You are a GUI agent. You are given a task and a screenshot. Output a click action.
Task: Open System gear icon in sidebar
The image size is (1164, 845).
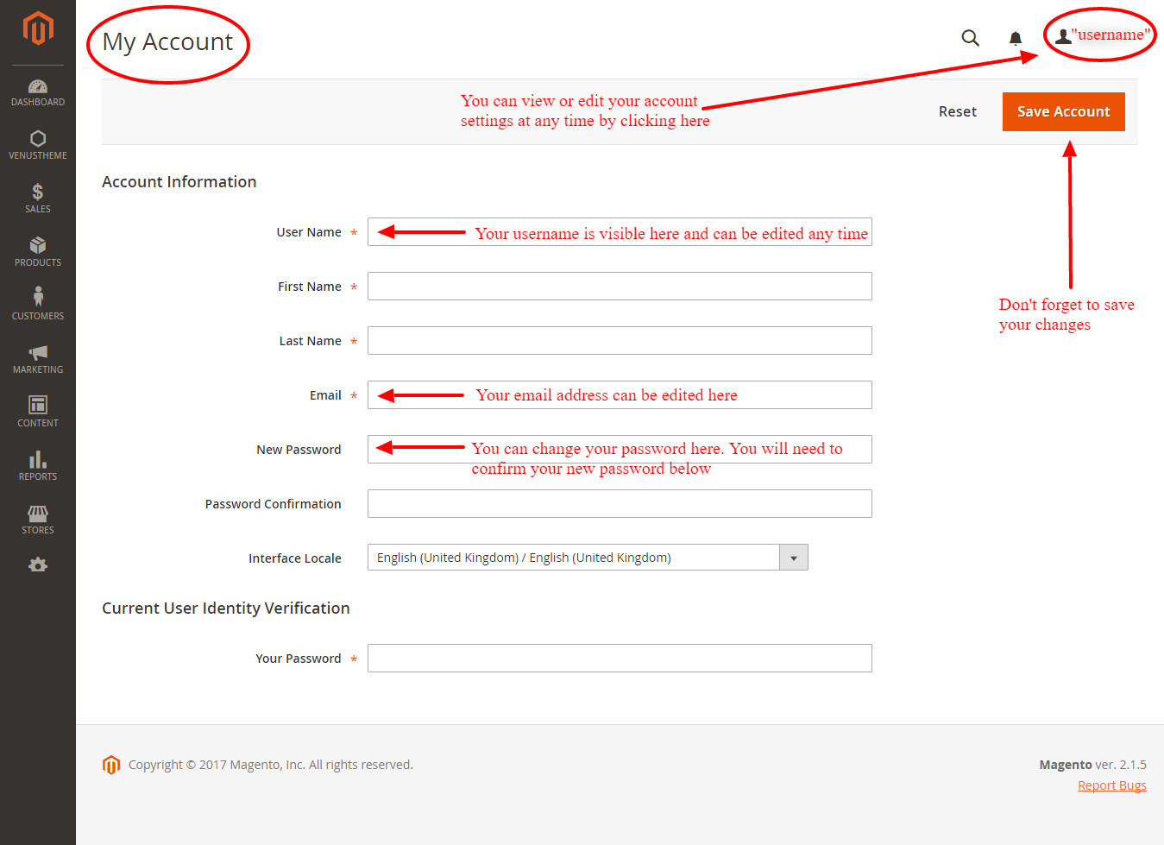click(x=38, y=564)
